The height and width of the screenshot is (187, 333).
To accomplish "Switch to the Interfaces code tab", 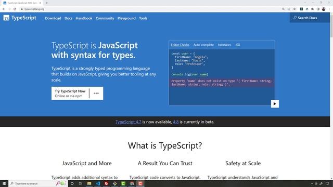I will point(224,45).
